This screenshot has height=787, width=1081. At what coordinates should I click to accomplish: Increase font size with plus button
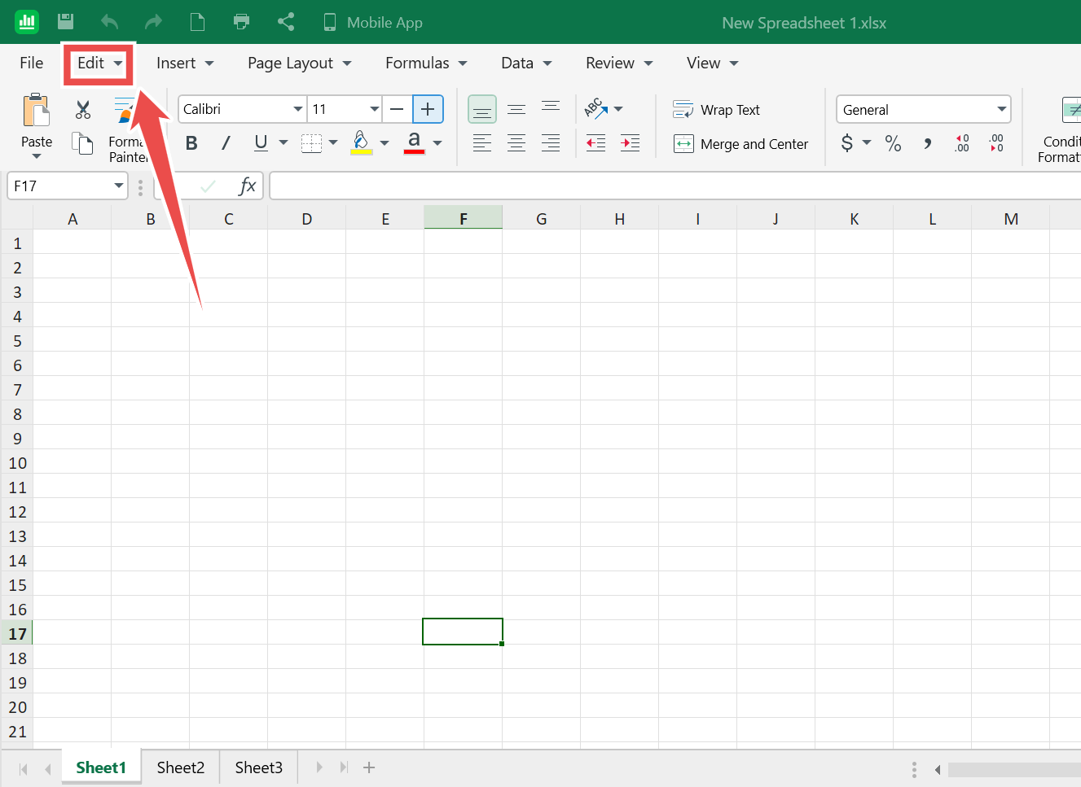click(428, 109)
